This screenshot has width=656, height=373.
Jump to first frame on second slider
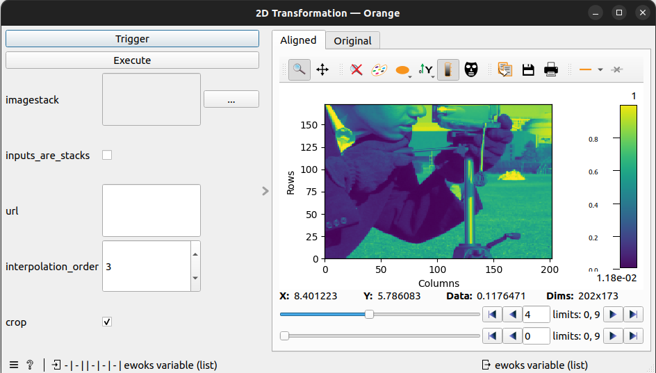tap(493, 335)
